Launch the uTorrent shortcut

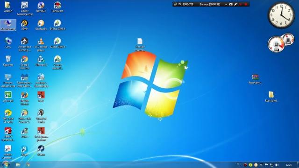point(8,97)
